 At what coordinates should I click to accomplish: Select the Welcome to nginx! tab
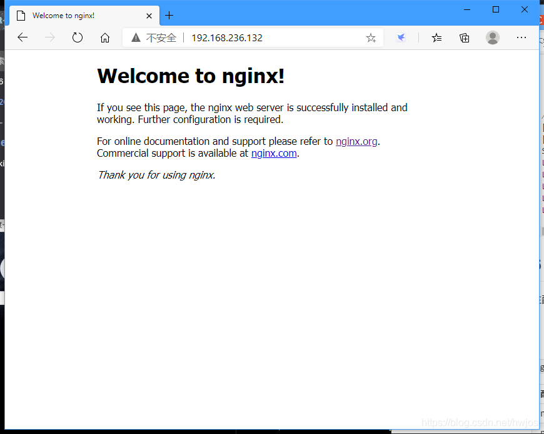84,16
